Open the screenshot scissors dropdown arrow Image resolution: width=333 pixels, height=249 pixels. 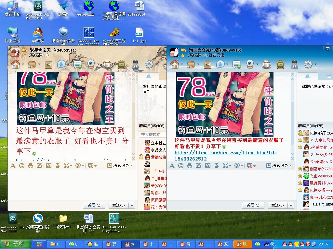(230, 165)
